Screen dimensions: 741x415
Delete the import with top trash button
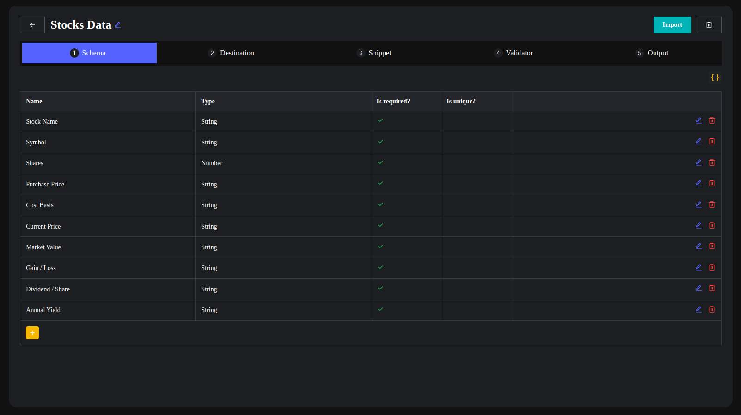(x=709, y=25)
